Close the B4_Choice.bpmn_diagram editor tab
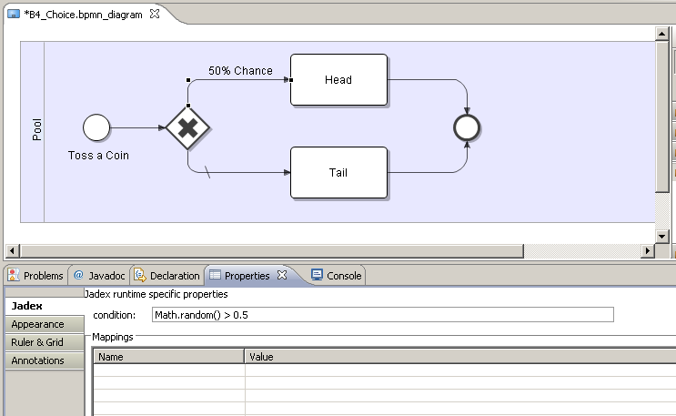Screen dimensions: 676x416 pos(155,15)
